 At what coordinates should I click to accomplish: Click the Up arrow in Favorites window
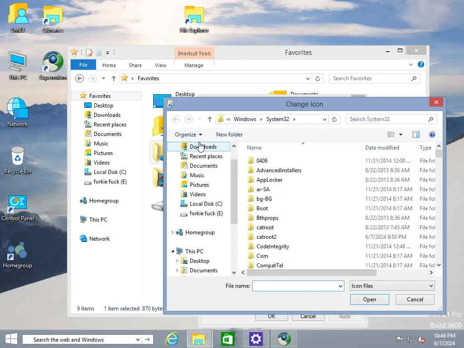point(114,78)
